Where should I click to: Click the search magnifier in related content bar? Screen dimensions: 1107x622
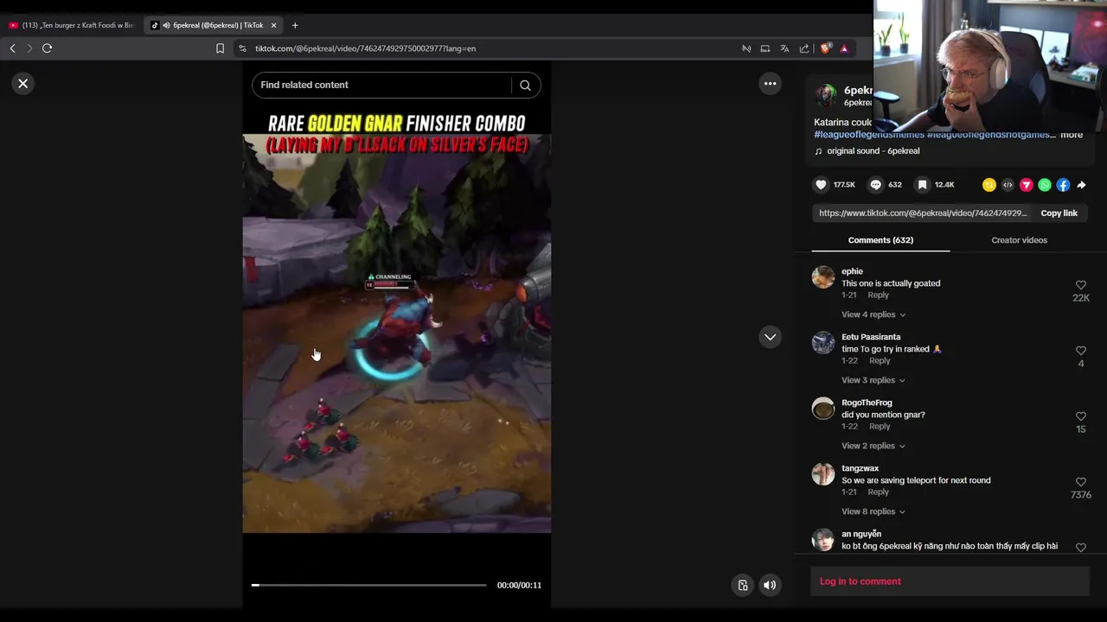[x=525, y=85]
